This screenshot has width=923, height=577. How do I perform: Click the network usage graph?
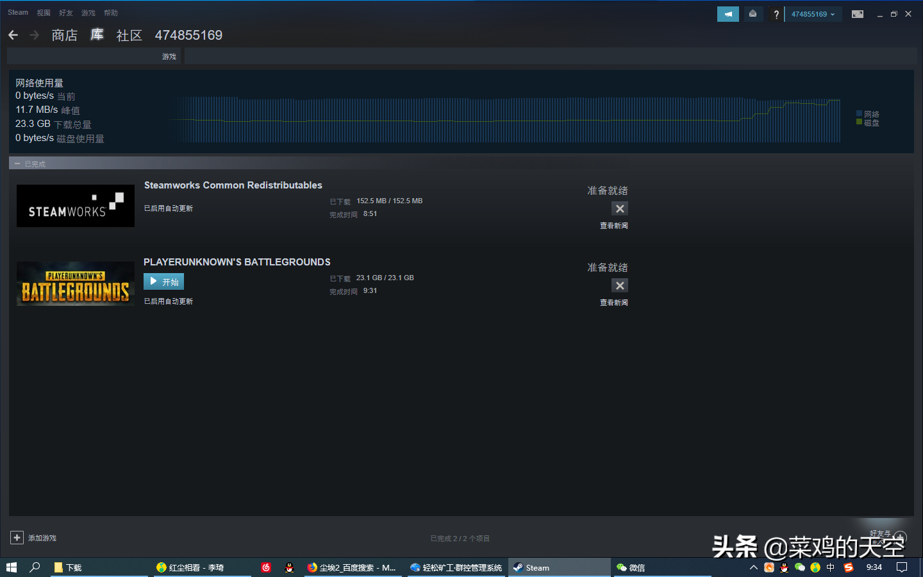pos(505,119)
